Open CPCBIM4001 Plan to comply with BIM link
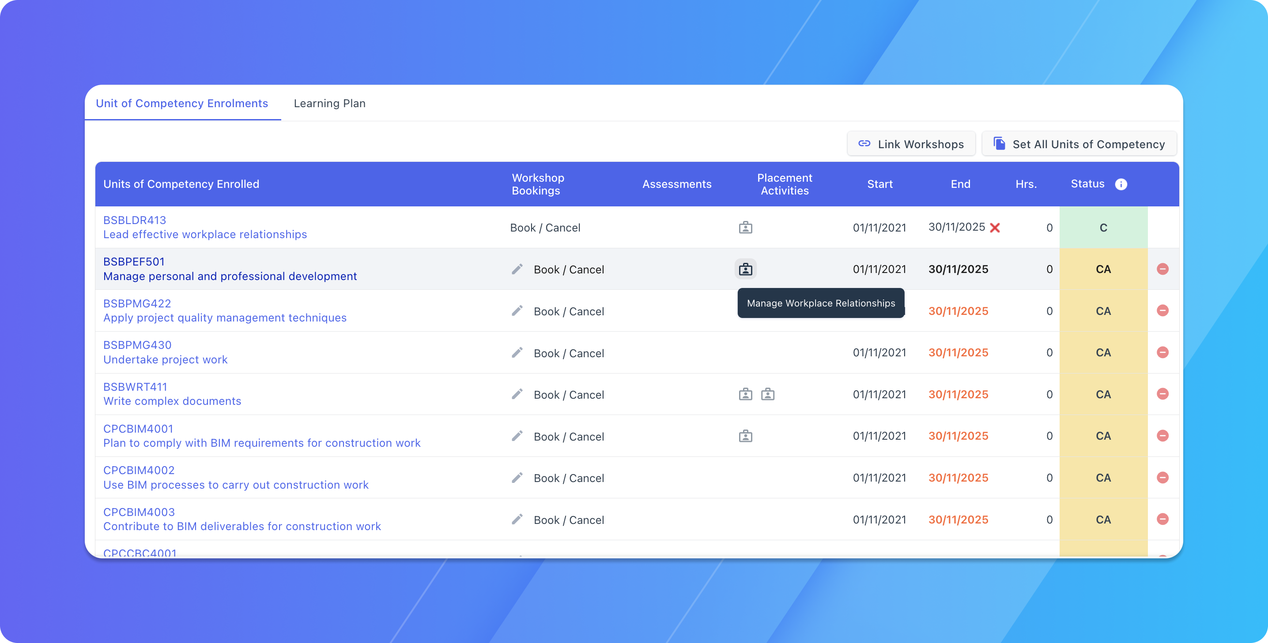 click(x=262, y=436)
